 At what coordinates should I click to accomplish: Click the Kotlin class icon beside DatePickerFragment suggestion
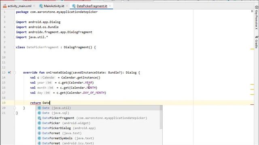[39, 118]
